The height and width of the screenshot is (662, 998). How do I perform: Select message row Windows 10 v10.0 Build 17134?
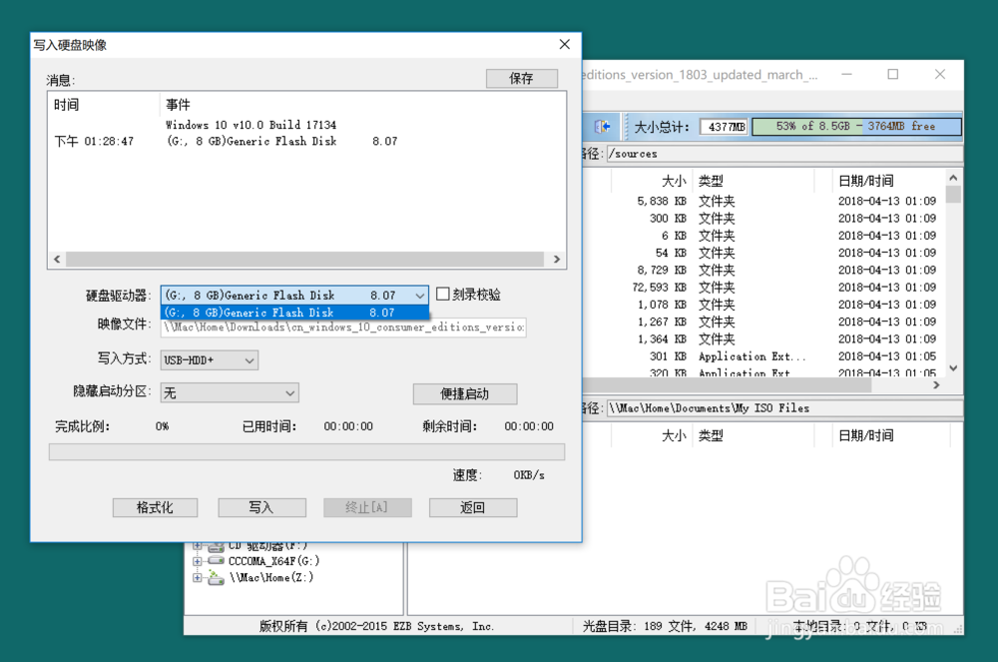click(250, 125)
